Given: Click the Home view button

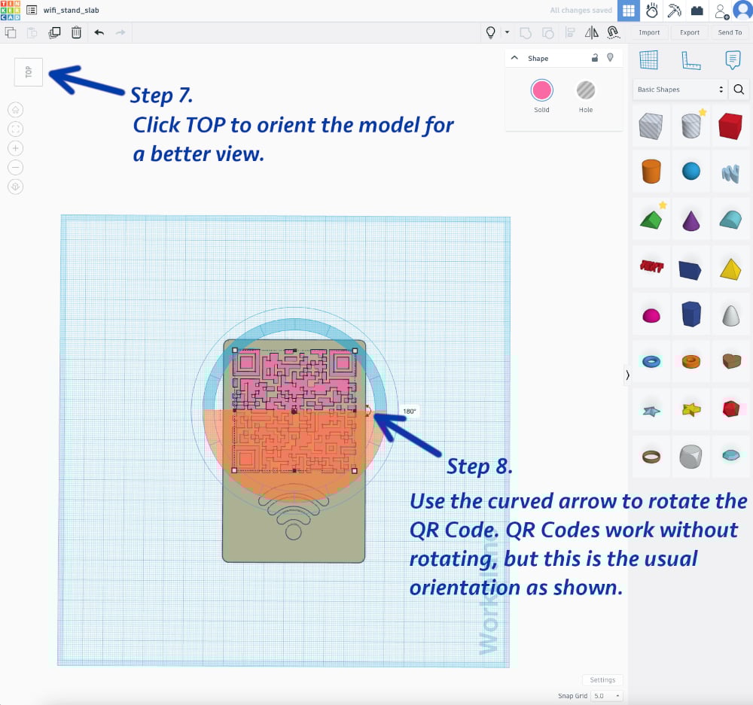Looking at the screenshot, I should click(x=16, y=110).
